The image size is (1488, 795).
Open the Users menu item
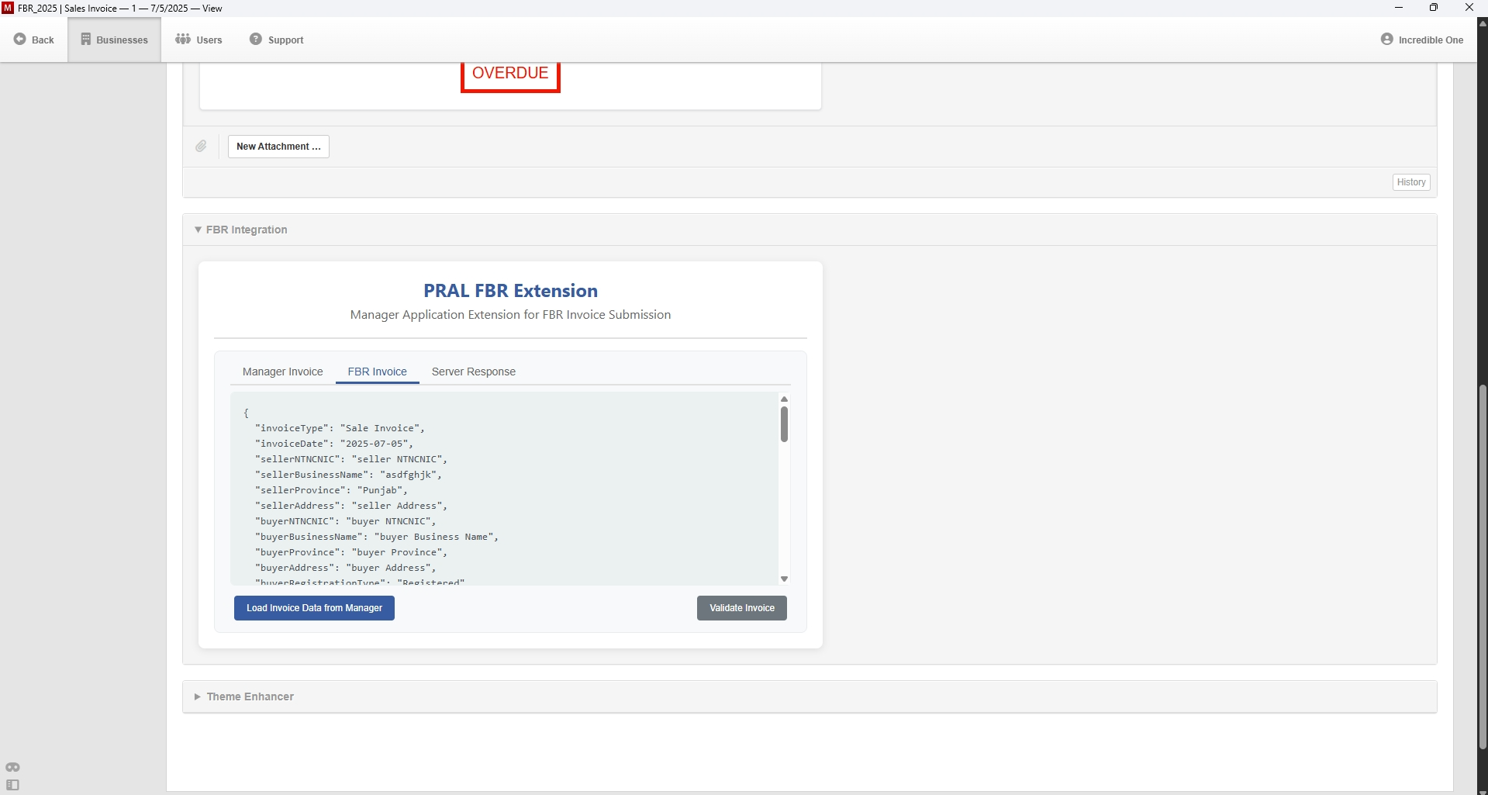tap(199, 40)
